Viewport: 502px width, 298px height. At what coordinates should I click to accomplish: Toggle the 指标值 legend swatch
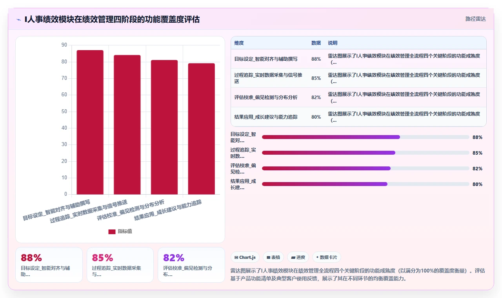tap(112, 231)
